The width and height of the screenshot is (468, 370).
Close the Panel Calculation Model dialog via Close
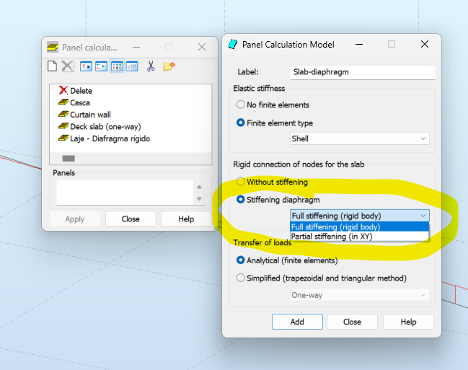pyautogui.click(x=352, y=322)
